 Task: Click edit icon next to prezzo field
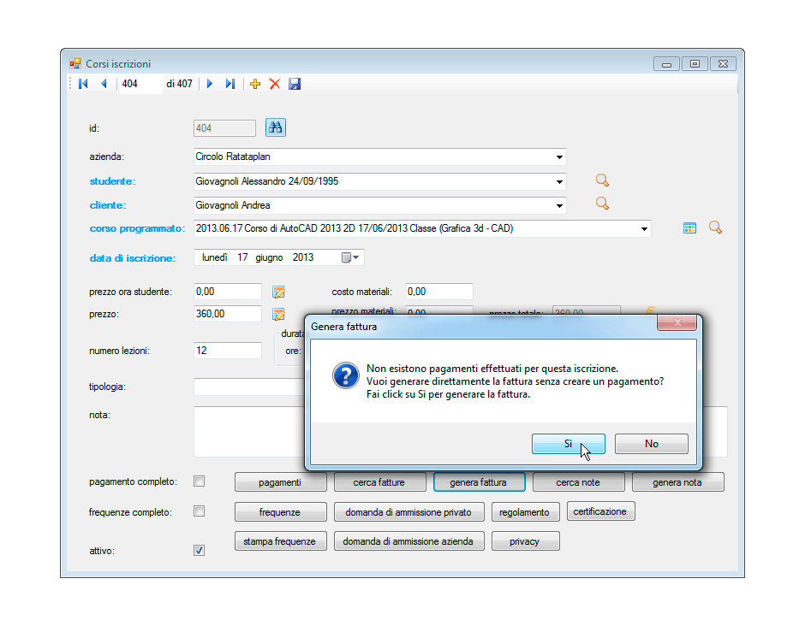click(x=279, y=314)
